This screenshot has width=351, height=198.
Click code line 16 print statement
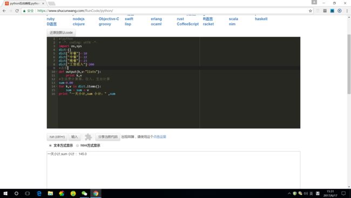(x=87, y=94)
